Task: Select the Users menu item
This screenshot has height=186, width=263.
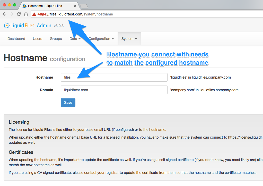Action: 37,39
